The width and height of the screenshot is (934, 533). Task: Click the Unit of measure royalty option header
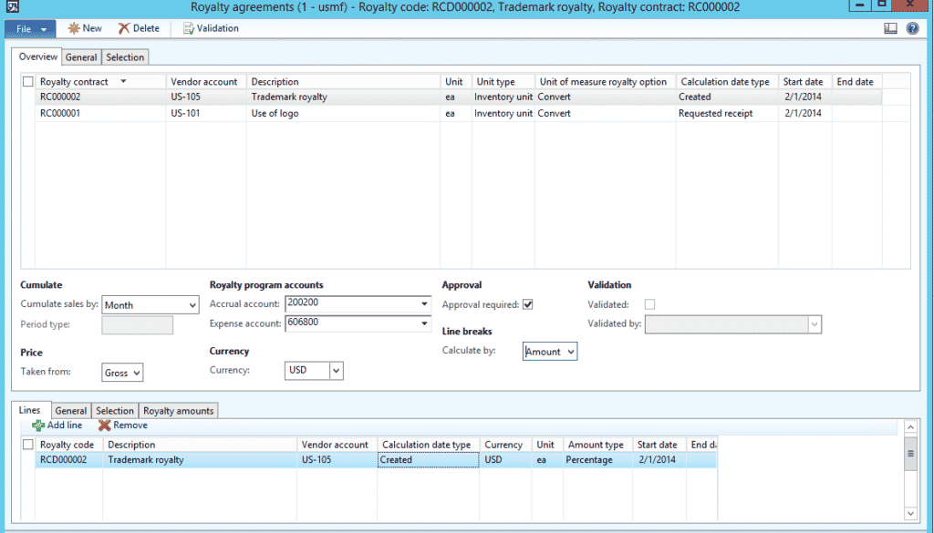[605, 81]
